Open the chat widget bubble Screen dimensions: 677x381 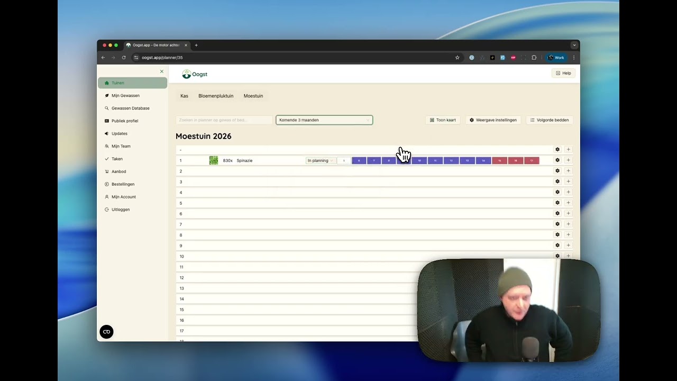pos(106,332)
